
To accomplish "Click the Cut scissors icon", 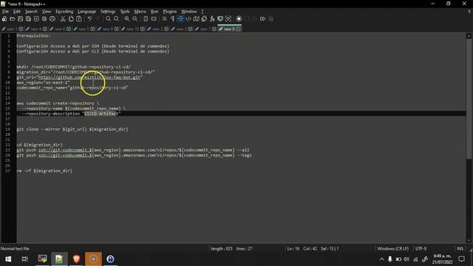I will [x=63, y=18].
